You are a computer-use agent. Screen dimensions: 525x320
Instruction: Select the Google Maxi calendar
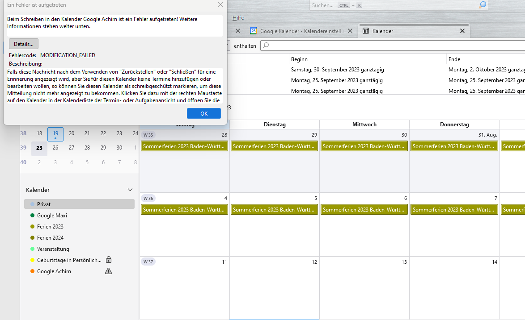point(79,216)
